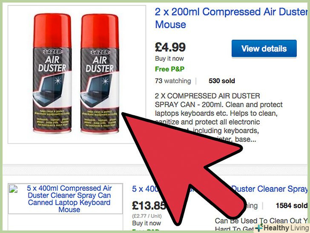The image size is (310, 233).
Task: Click the "73 watching" count
Action: coord(173,81)
